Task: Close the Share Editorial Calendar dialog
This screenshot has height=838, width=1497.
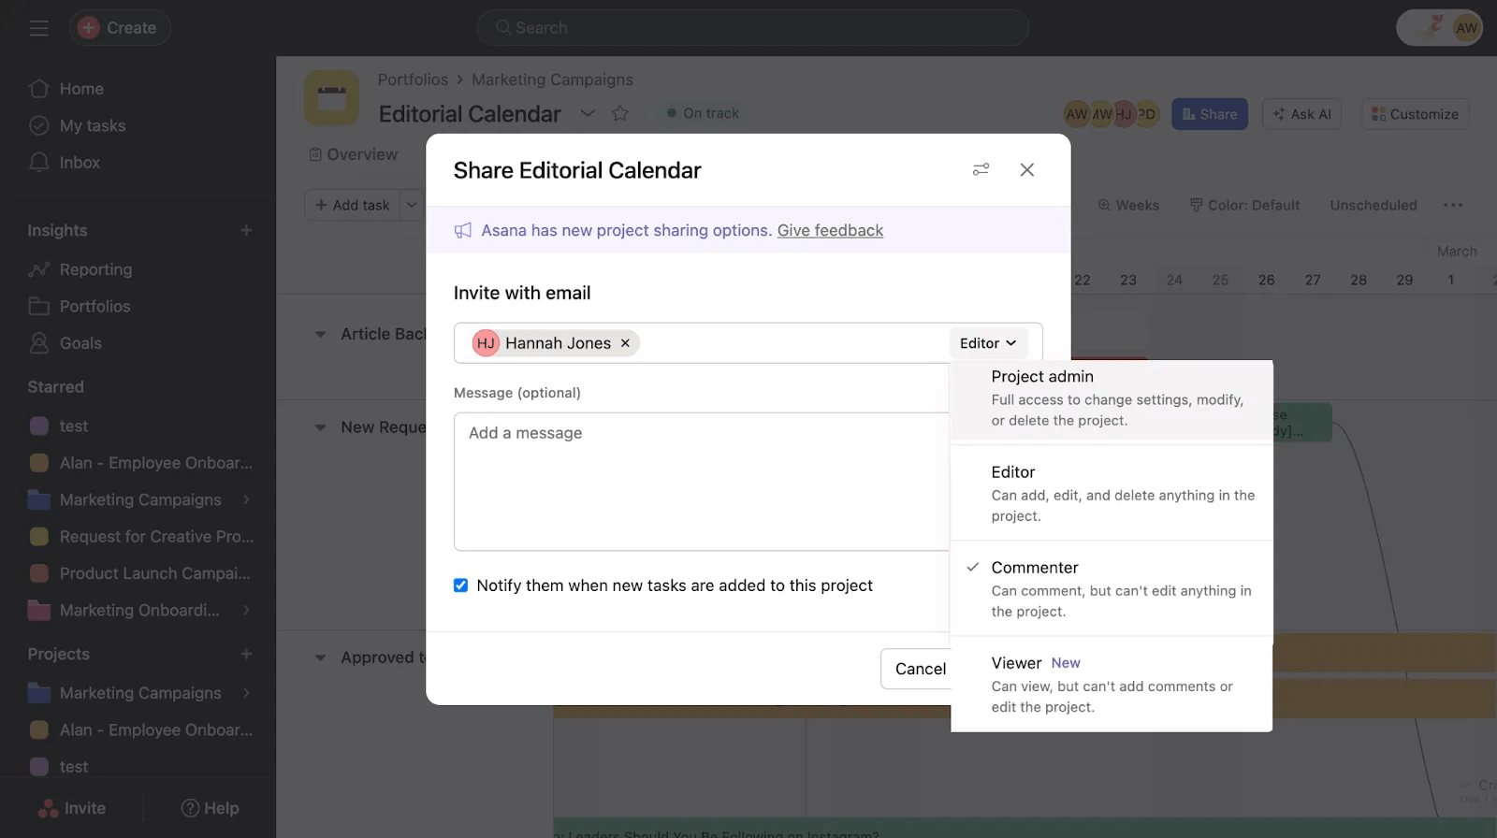Action: coord(1026,169)
